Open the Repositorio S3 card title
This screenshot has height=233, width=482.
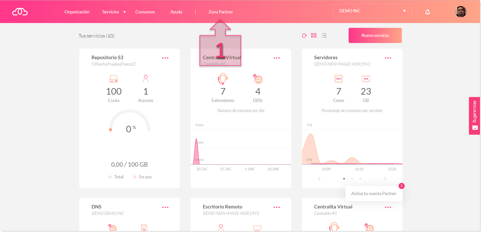[x=107, y=57]
